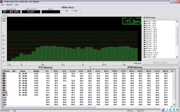Viewport: 180px width, 112px height.
Task: Click memory table vertical scroll down arrow
Action: [x=174, y=104]
